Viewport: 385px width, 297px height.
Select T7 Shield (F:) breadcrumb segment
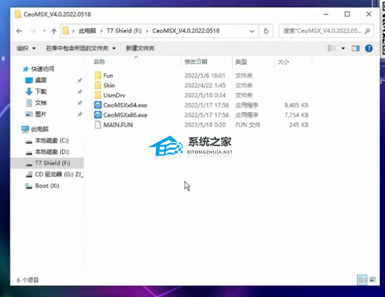[x=124, y=30]
